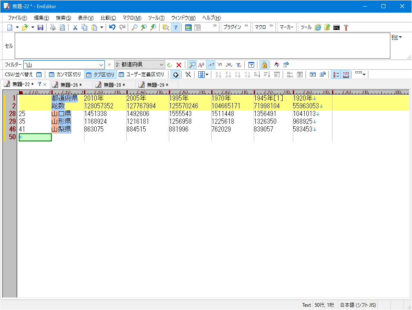Screen dimensions: 412x310
Task: Click the remove all filters funnel icon
Action: point(239,65)
